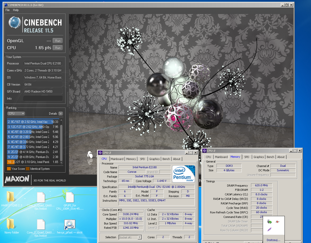Click the red molecule tray icon
Image resolution: width=311 pixels, height=243 pixels.
click(x=277, y=221)
